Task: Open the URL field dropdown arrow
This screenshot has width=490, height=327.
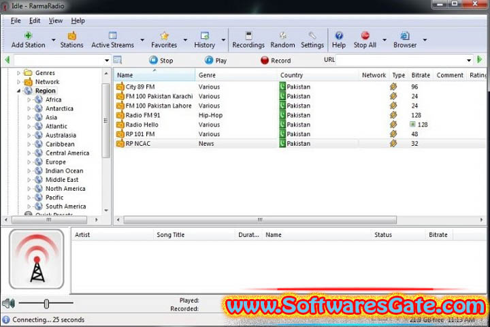Action: (x=469, y=60)
